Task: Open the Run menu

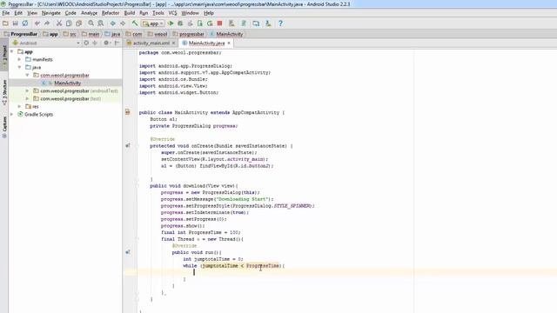Action: click(x=144, y=13)
